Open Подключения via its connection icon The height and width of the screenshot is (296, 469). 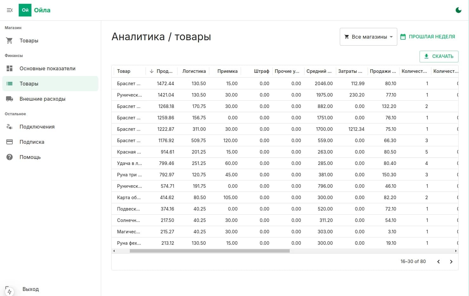(9, 127)
